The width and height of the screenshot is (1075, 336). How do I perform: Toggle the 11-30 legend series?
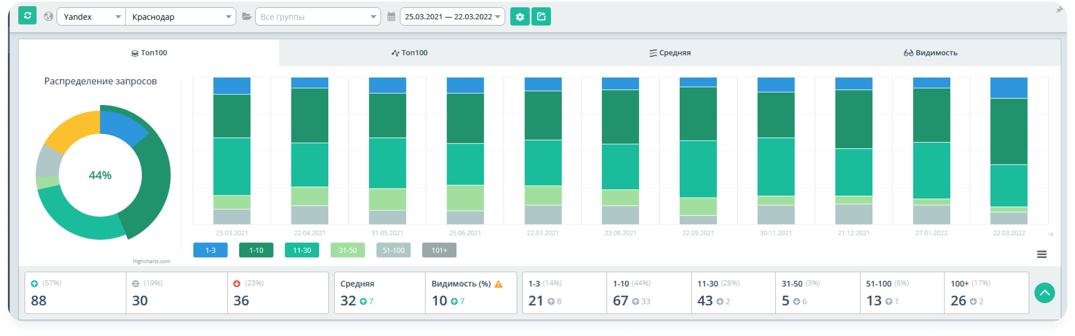302,250
